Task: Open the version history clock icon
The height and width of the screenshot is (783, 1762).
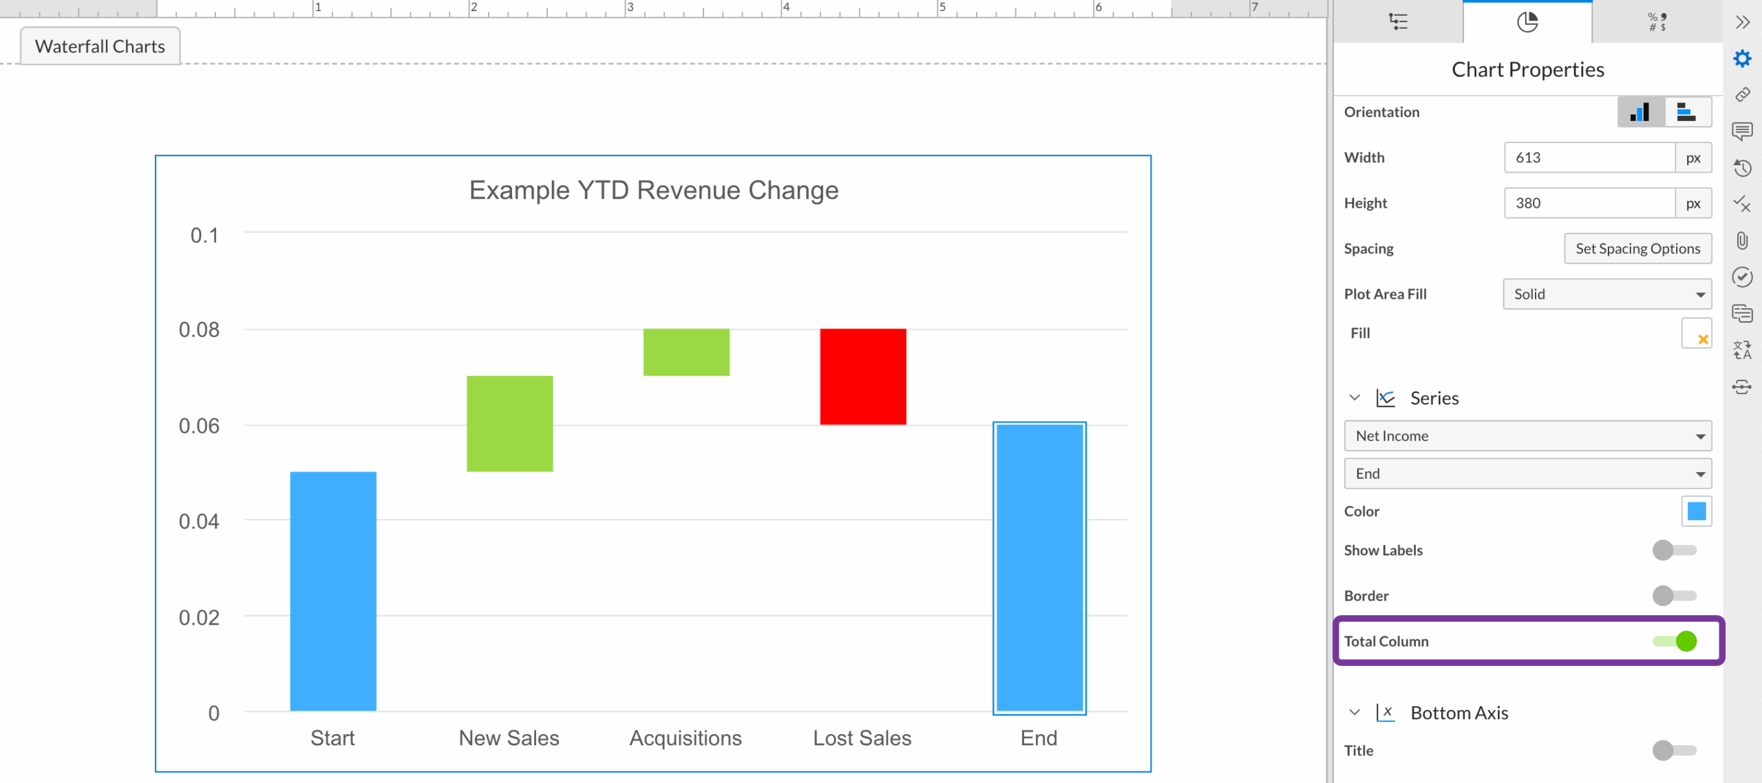Action: (1742, 168)
